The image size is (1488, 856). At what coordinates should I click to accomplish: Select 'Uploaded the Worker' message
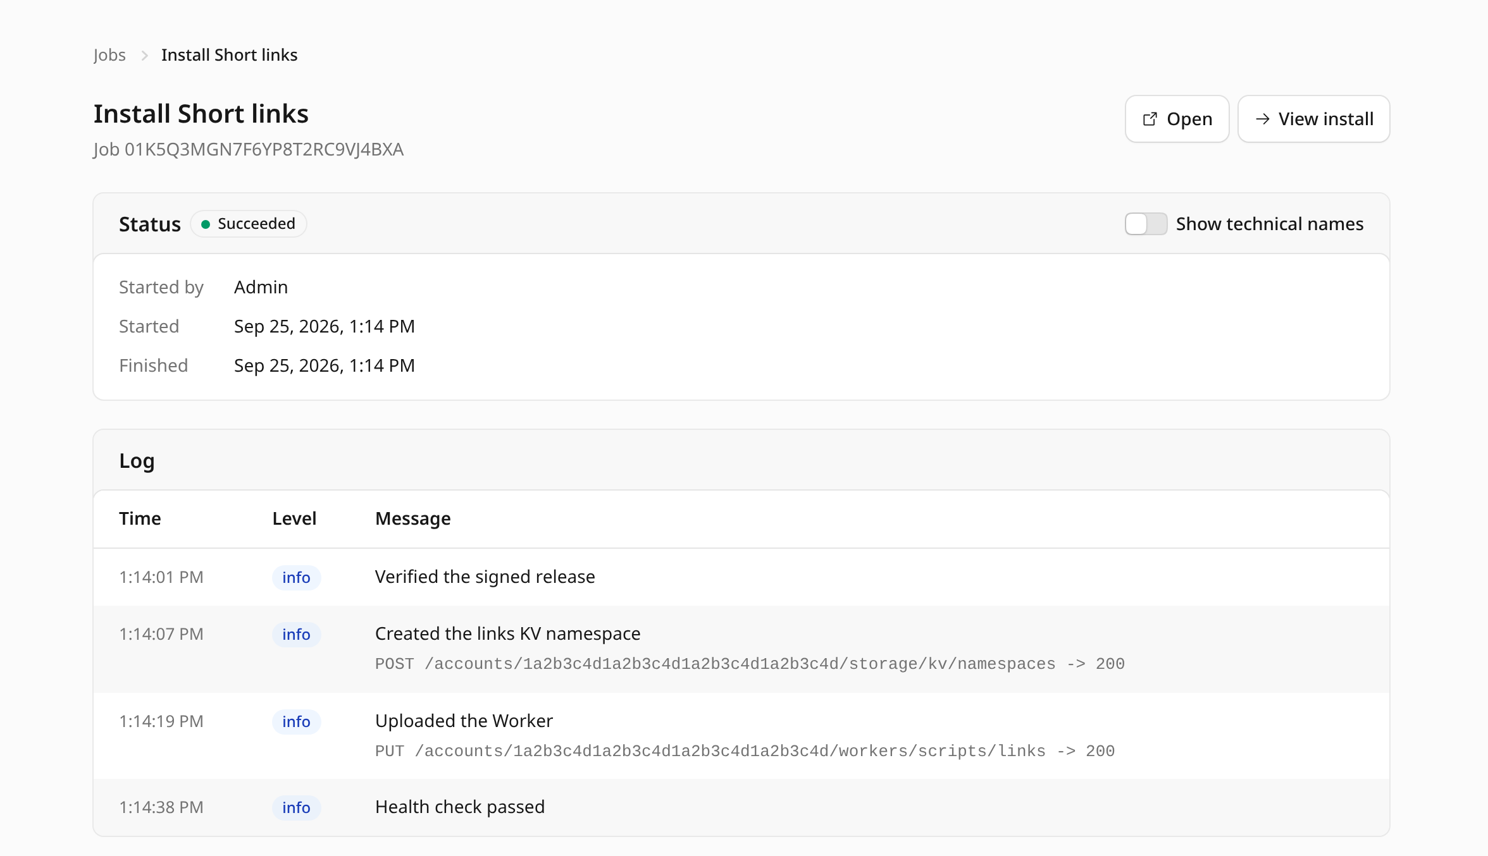(x=464, y=721)
